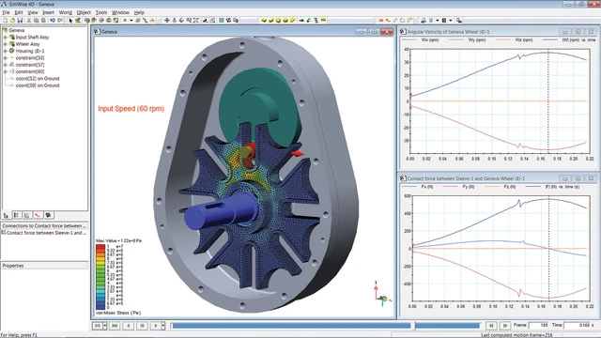The height and width of the screenshot is (338, 601).
Task: Open the dropdown arrow beside the playback mode button
Action: [x=104, y=326]
